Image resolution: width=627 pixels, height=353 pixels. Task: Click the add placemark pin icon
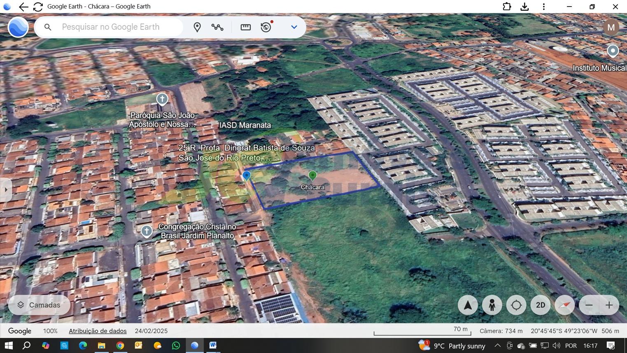pyautogui.click(x=197, y=27)
